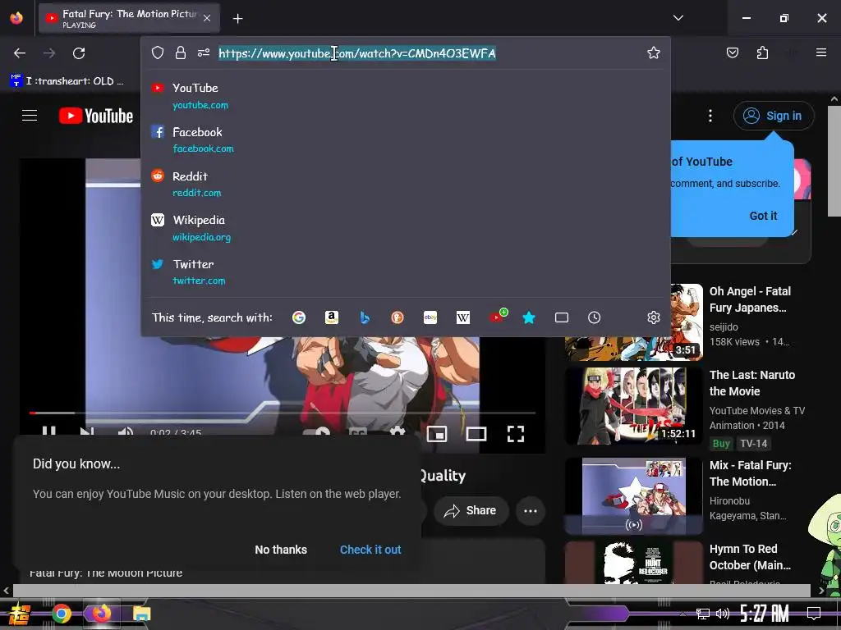
Task: Open Hymn To Red October video title
Action: pos(750,557)
